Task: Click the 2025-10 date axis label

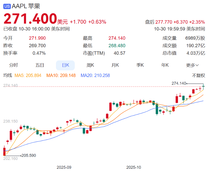Action: tap(134, 167)
